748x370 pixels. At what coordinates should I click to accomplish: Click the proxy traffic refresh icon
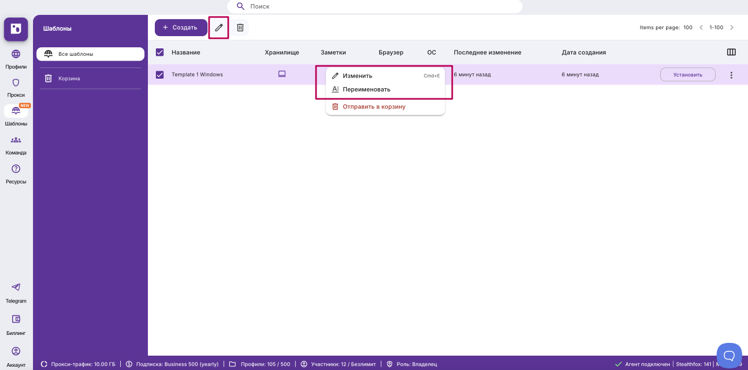[44, 364]
